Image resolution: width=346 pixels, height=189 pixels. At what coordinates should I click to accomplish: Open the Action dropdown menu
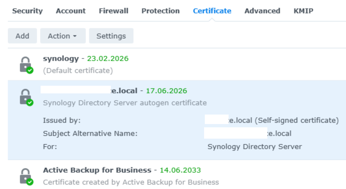63,36
